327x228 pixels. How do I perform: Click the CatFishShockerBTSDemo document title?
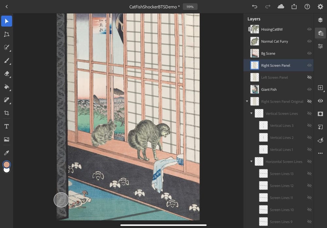pyautogui.click(x=155, y=7)
